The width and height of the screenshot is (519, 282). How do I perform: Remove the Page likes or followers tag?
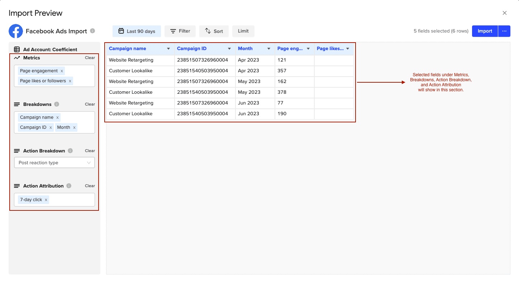tap(70, 81)
